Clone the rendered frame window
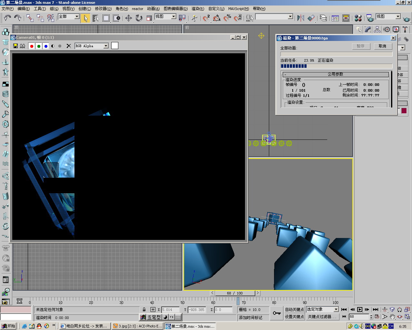This screenshot has height=330, width=412. point(23,46)
